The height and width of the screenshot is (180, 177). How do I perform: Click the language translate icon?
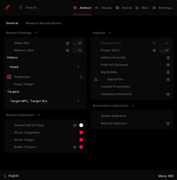[5, 176]
